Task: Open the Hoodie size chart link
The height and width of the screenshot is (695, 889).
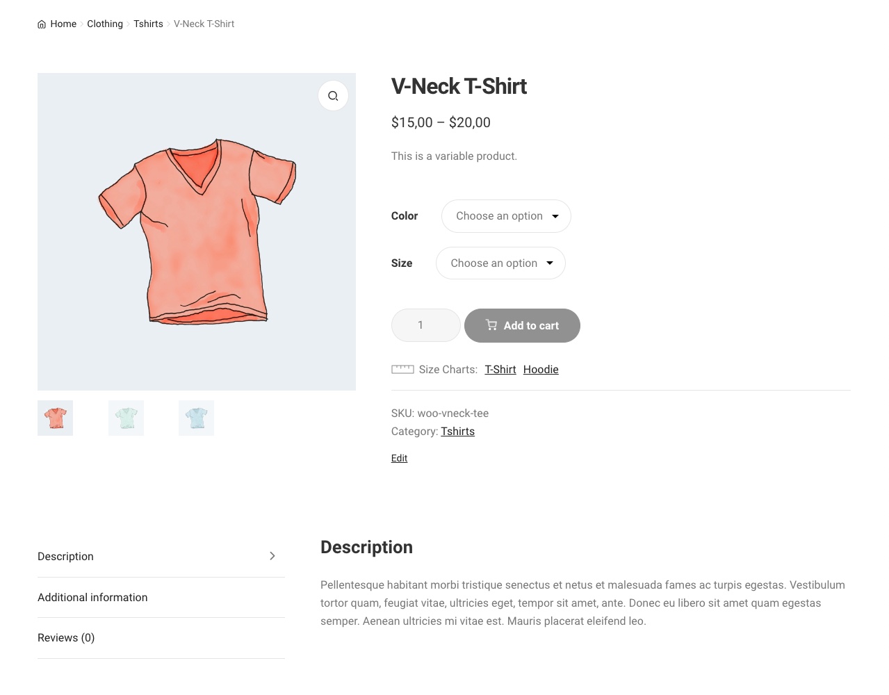Action: pyautogui.click(x=541, y=370)
